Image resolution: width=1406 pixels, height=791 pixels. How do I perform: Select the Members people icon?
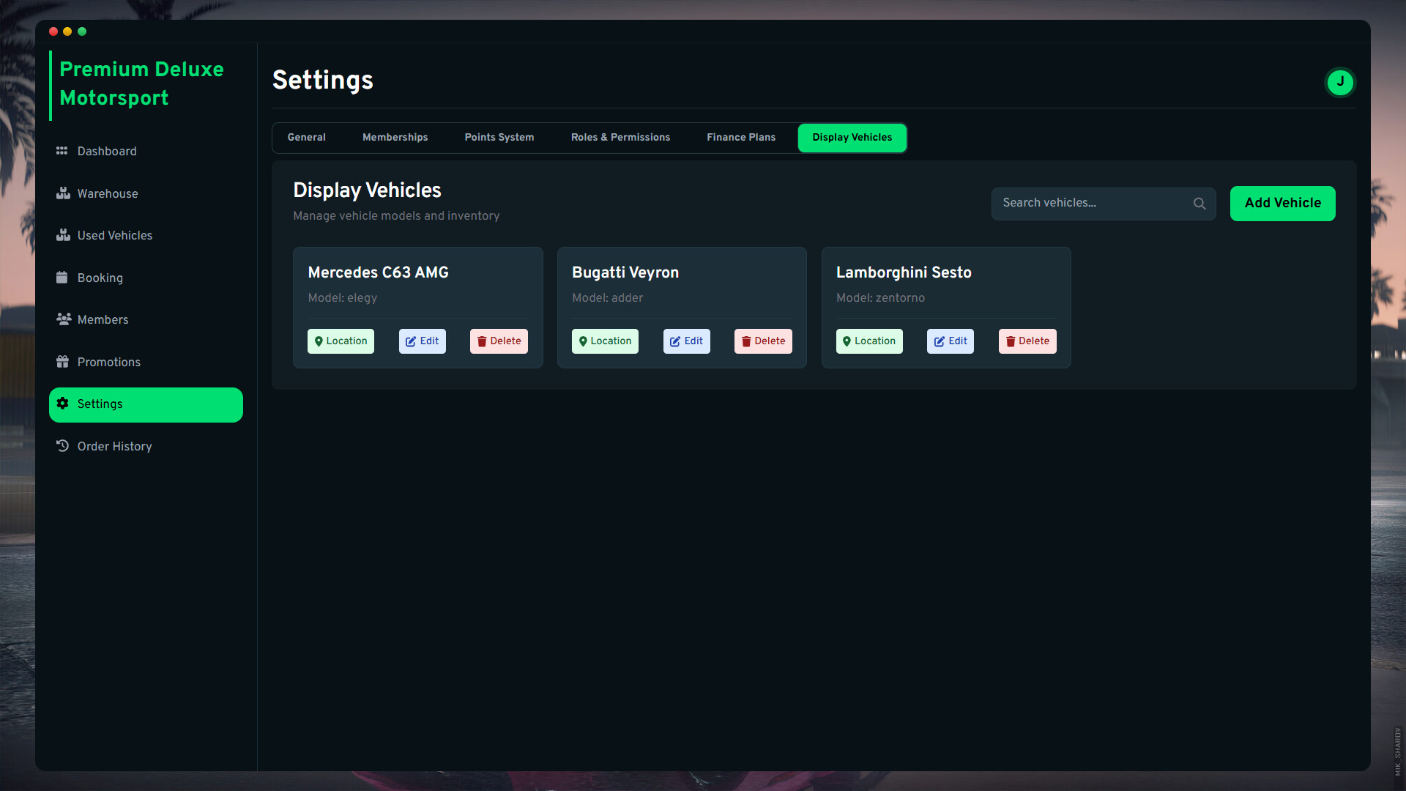click(x=63, y=319)
